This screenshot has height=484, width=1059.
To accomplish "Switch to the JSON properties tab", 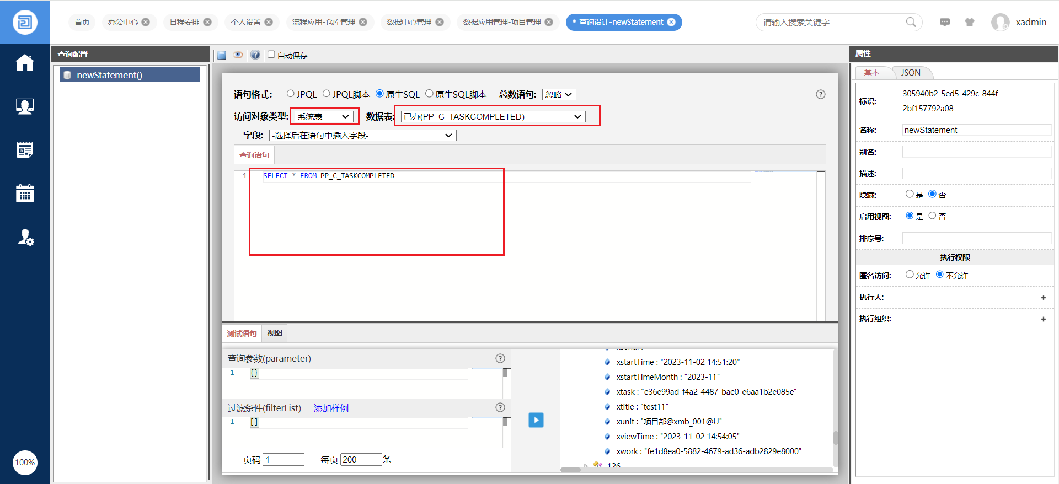I will tap(911, 73).
